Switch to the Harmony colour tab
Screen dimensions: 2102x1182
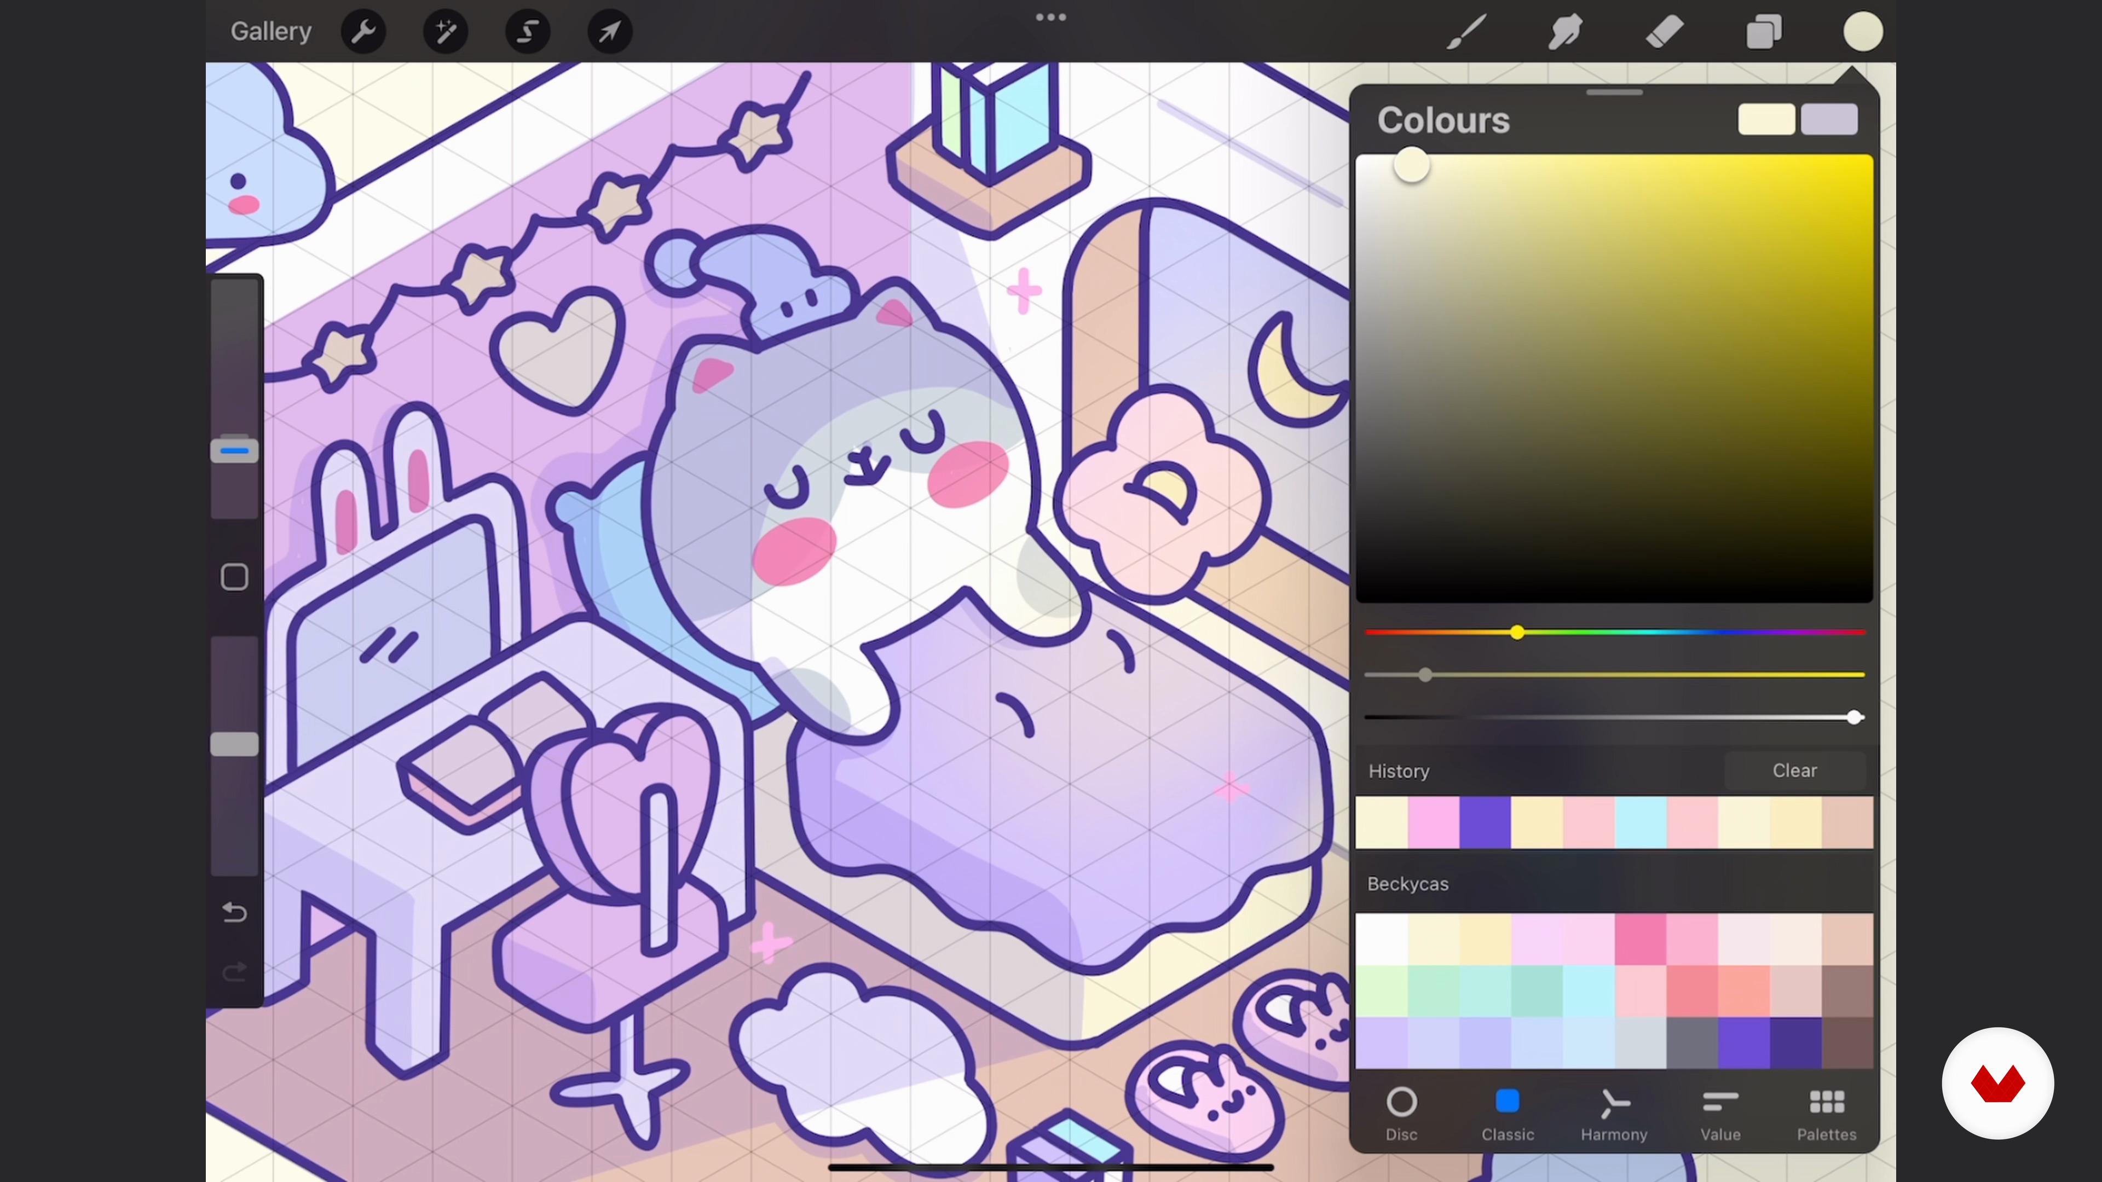pyautogui.click(x=1614, y=1114)
